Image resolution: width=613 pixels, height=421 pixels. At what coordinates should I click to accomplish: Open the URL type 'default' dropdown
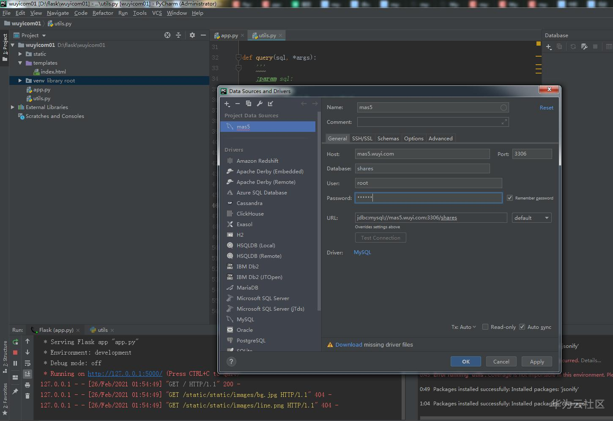pos(532,218)
